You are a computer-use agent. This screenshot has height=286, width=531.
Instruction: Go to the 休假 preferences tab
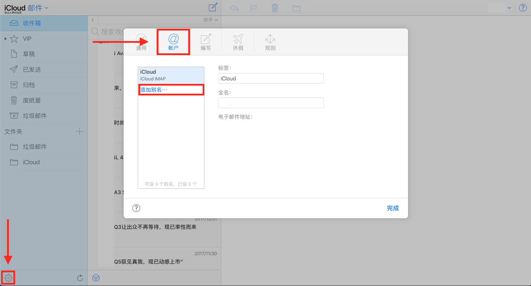coord(238,42)
